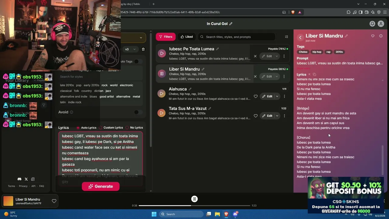Toggle the Avoid switch

point(138,112)
